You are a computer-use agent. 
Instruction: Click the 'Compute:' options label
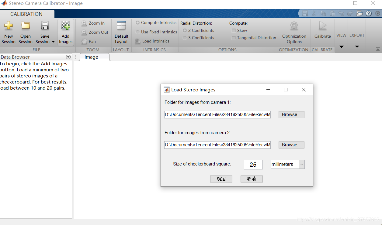click(238, 23)
